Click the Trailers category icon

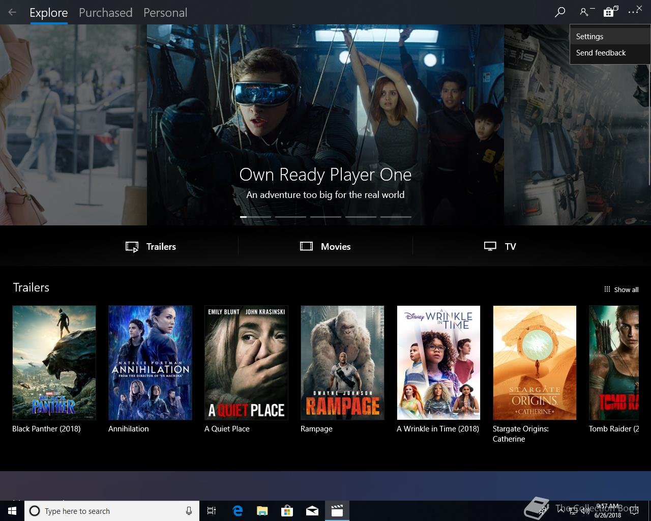(132, 247)
